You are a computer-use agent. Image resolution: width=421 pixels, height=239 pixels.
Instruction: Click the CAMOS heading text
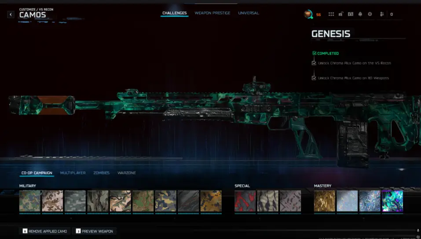[33, 15]
